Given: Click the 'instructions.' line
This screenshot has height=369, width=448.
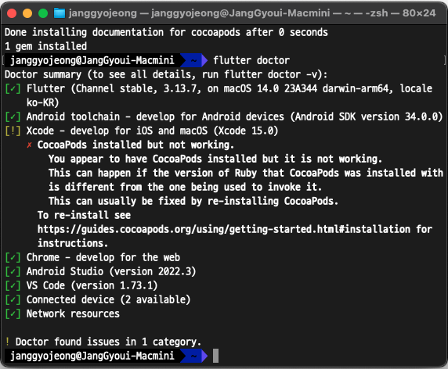Looking at the screenshot, I should pyautogui.click(x=73, y=243).
